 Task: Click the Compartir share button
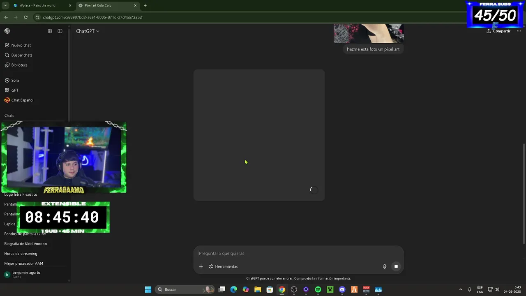click(x=498, y=31)
